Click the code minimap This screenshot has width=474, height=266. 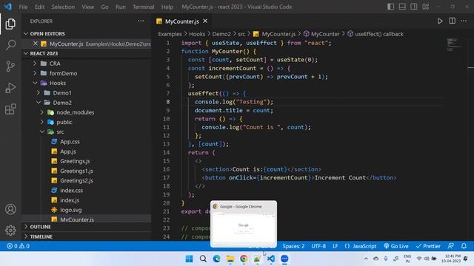pyautogui.click(x=454, y=44)
